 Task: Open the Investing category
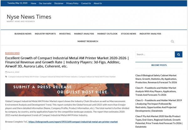point(65,34)
